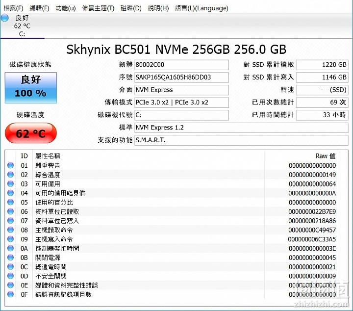This screenshot has width=353, height=311.
Task: Select the 總通電時間 attribute name
Action: tap(51, 267)
